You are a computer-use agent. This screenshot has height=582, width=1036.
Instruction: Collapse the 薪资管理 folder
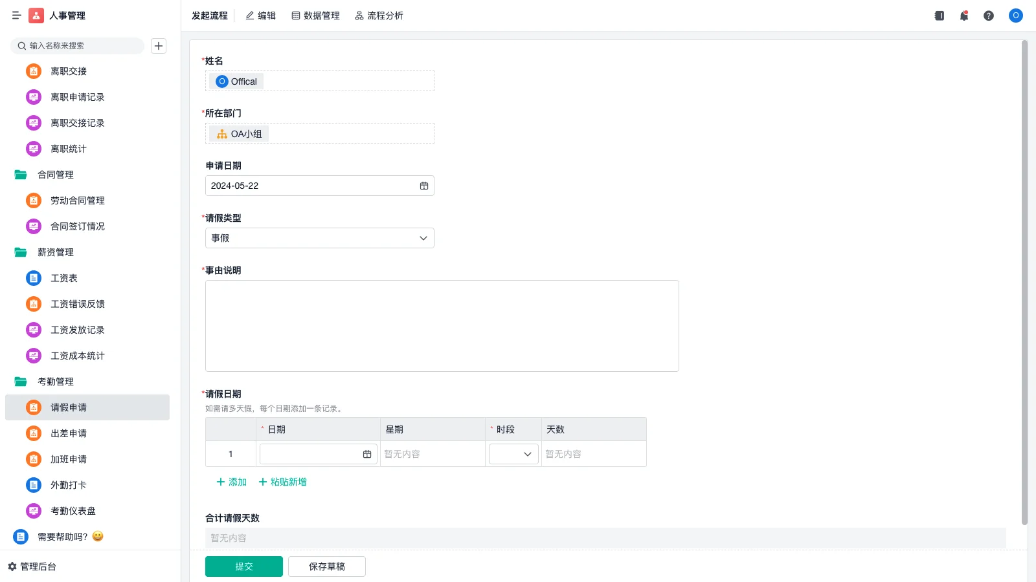[x=56, y=252]
